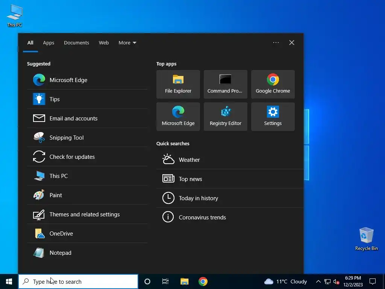Image resolution: width=385 pixels, height=289 pixels.
Task: Launch the Snipping Tool
Action: pyautogui.click(x=87, y=137)
